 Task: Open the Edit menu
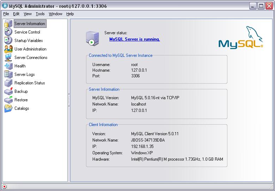(x=16, y=14)
